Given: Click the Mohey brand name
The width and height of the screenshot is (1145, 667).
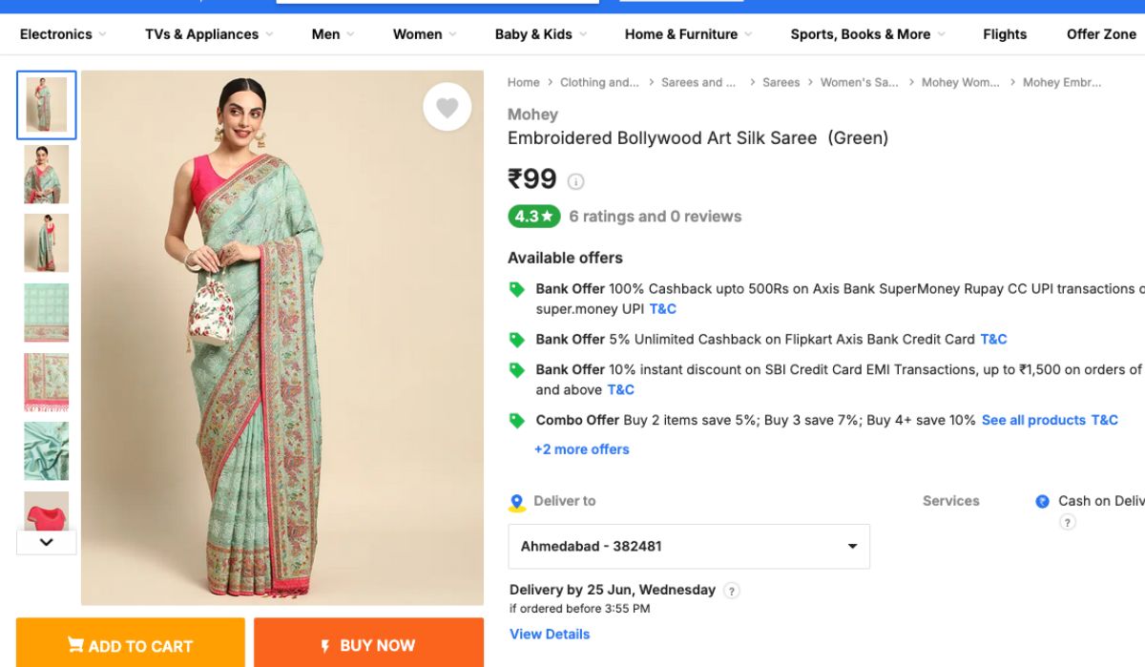Looking at the screenshot, I should pyautogui.click(x=532, y=115).
